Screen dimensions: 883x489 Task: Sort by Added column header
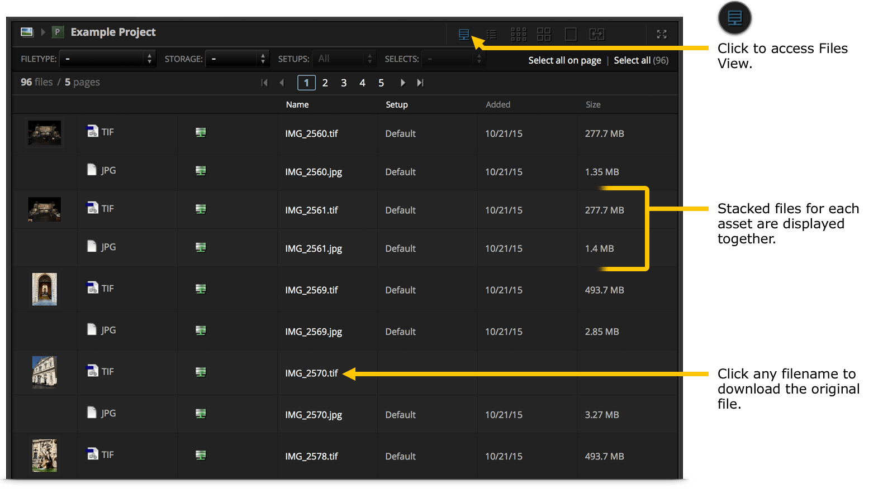pos(498,104)
